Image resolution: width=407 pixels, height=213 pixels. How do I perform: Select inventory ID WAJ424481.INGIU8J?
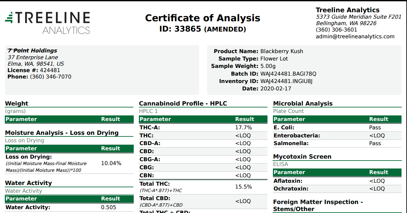286,81
